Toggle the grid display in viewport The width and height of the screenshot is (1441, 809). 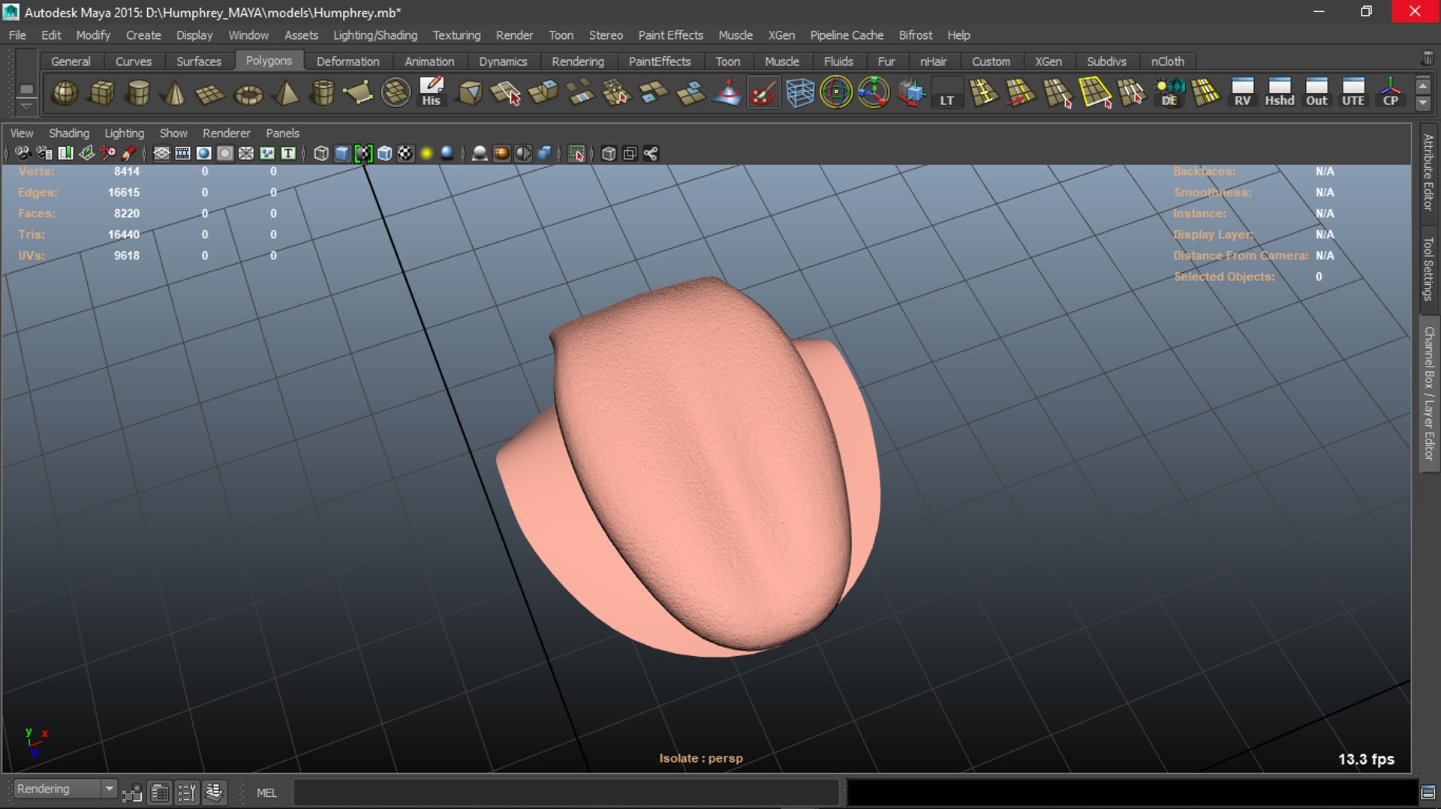point(161,154)
